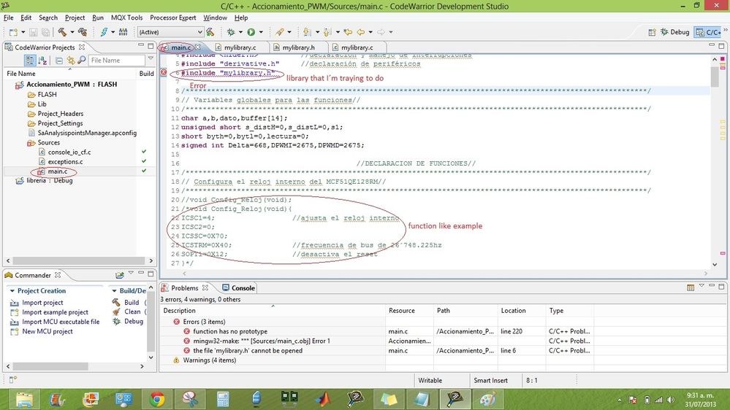Click Import example project link
Image resolution: width=730 pixels, height=410 pixels.
(55, 312)
